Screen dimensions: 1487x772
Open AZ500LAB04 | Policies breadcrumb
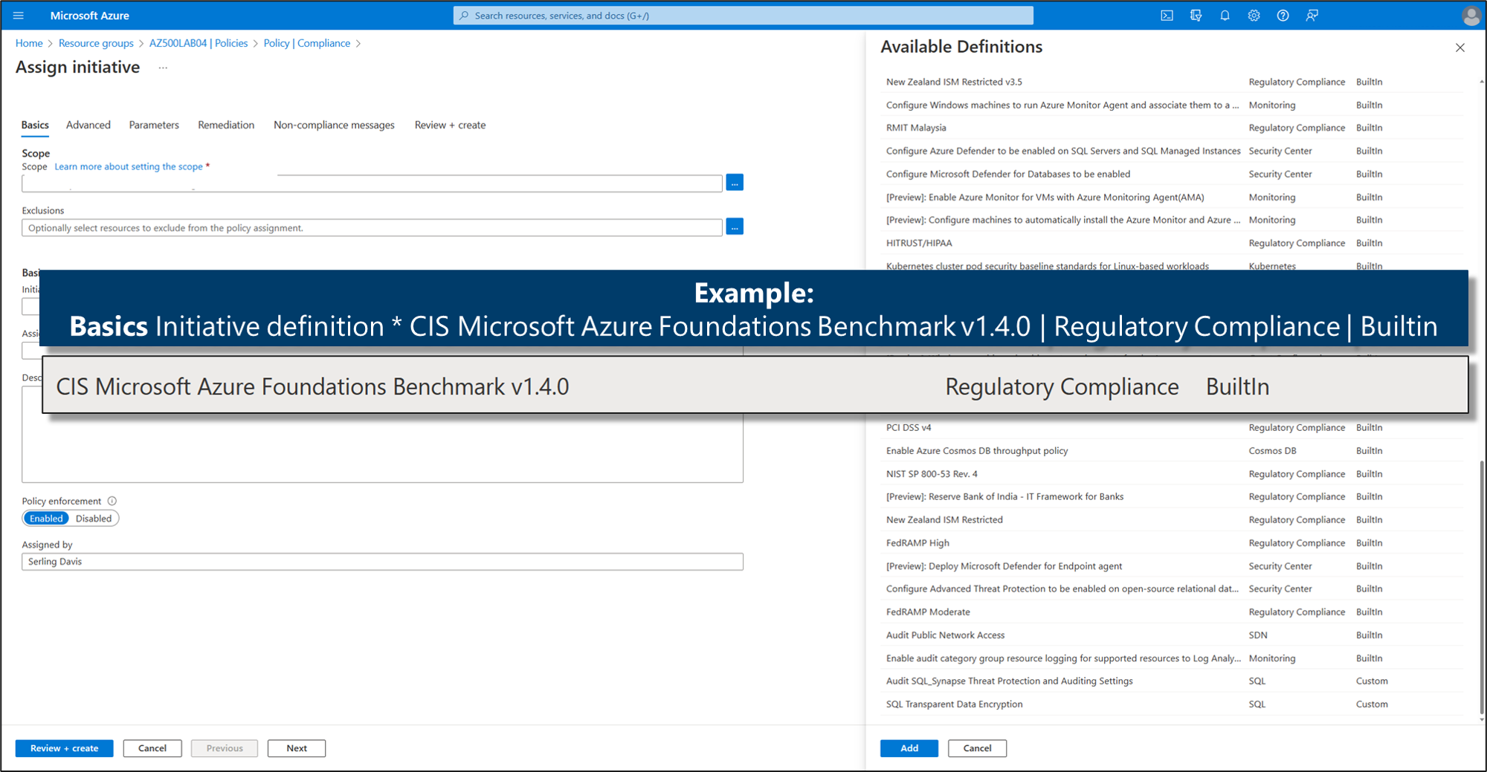(199, 43)
